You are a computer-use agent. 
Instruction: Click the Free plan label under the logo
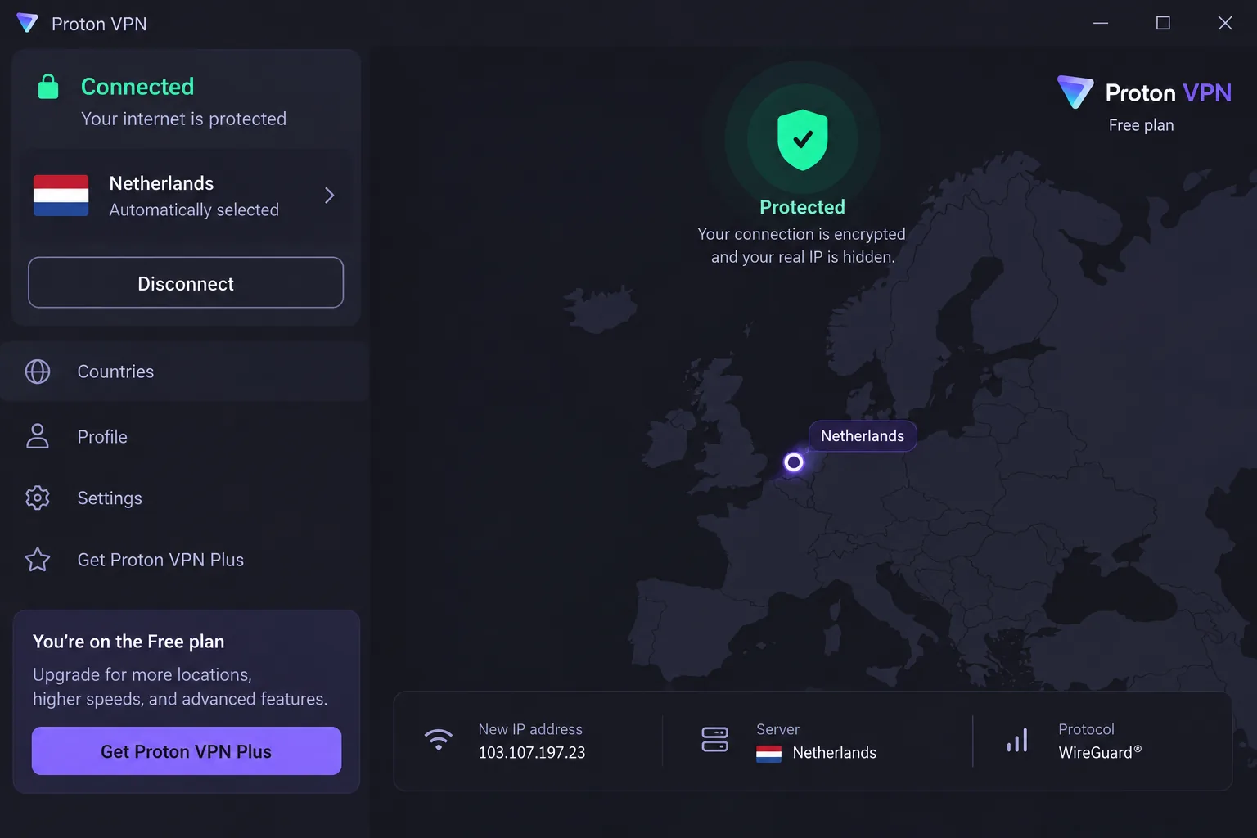pos(1141,125)
